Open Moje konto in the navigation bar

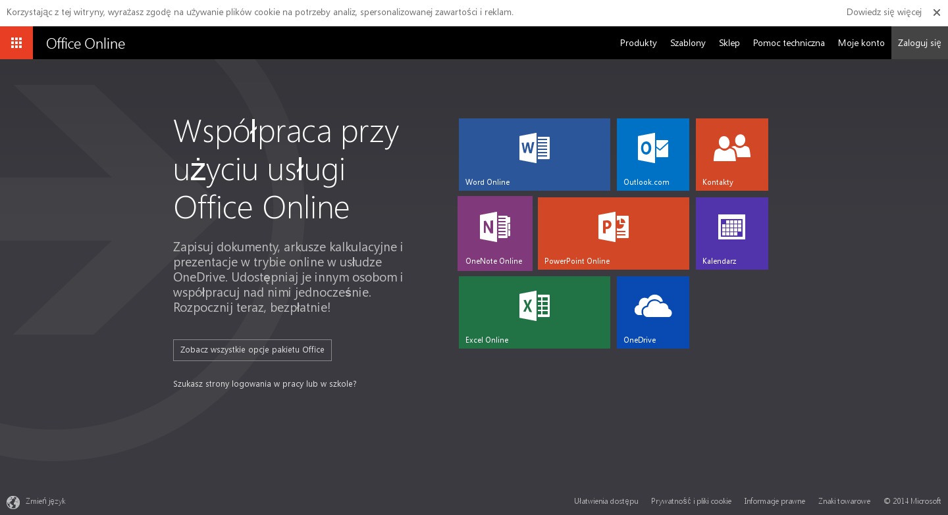click(x=860, y=43)
